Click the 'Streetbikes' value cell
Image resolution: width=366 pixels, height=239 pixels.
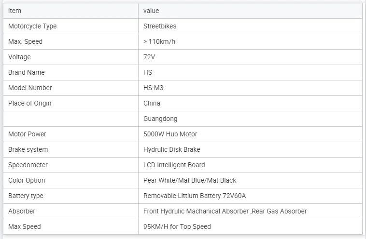coord(250,27)
